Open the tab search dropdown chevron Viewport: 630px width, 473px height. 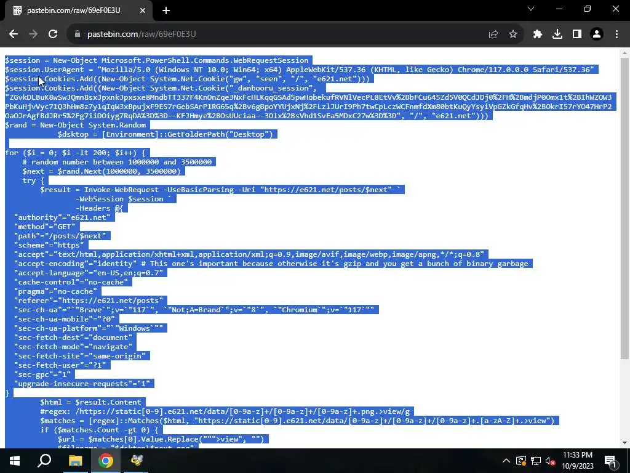(x=531, y=9)
